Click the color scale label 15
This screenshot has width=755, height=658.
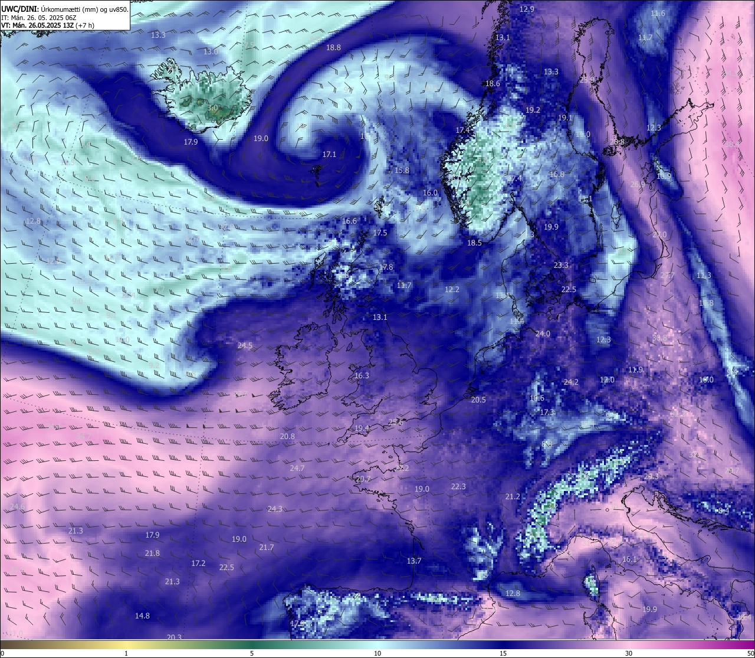point(503,653)
